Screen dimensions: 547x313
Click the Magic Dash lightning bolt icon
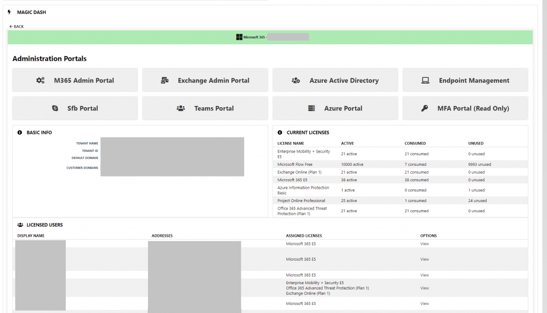click(x=9, y=12)
